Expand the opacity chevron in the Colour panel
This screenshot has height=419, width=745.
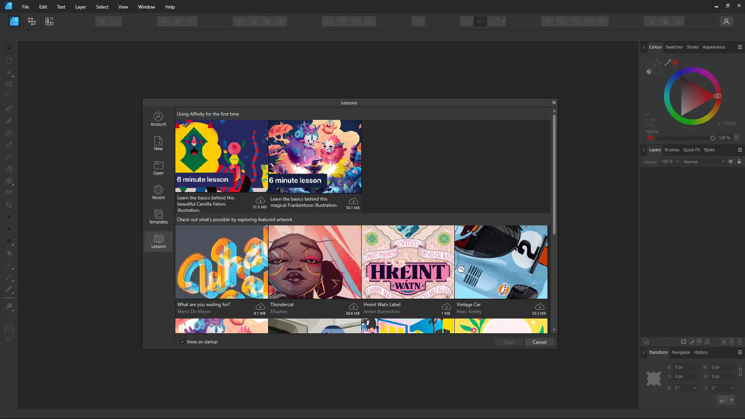(736, 138)
